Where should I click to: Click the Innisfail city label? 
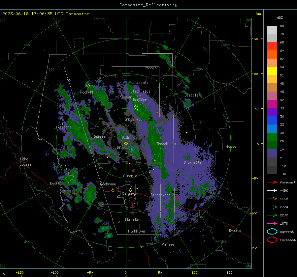coord(133,119)
